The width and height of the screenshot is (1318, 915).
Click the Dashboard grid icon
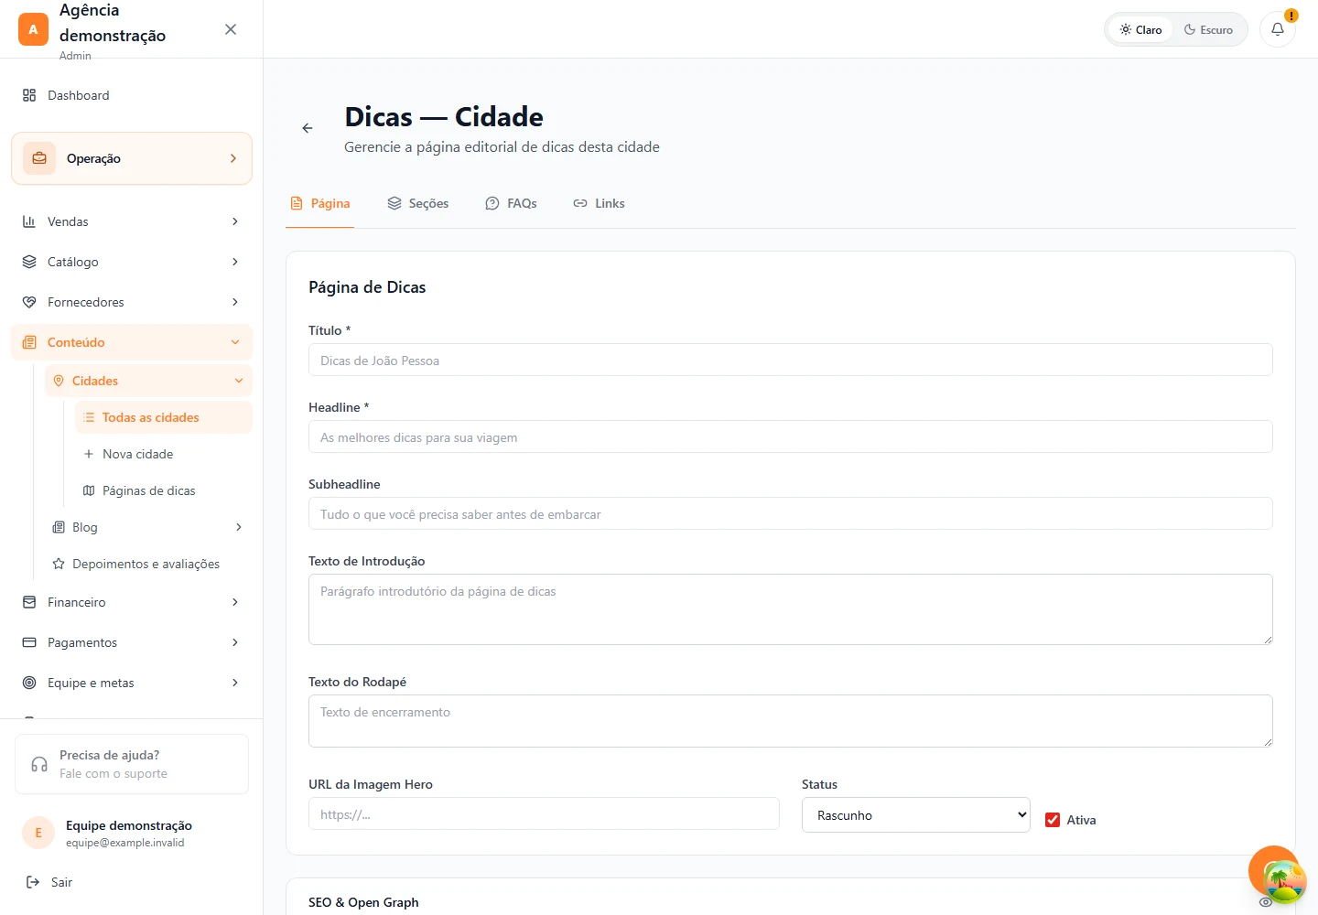(29, 95)
